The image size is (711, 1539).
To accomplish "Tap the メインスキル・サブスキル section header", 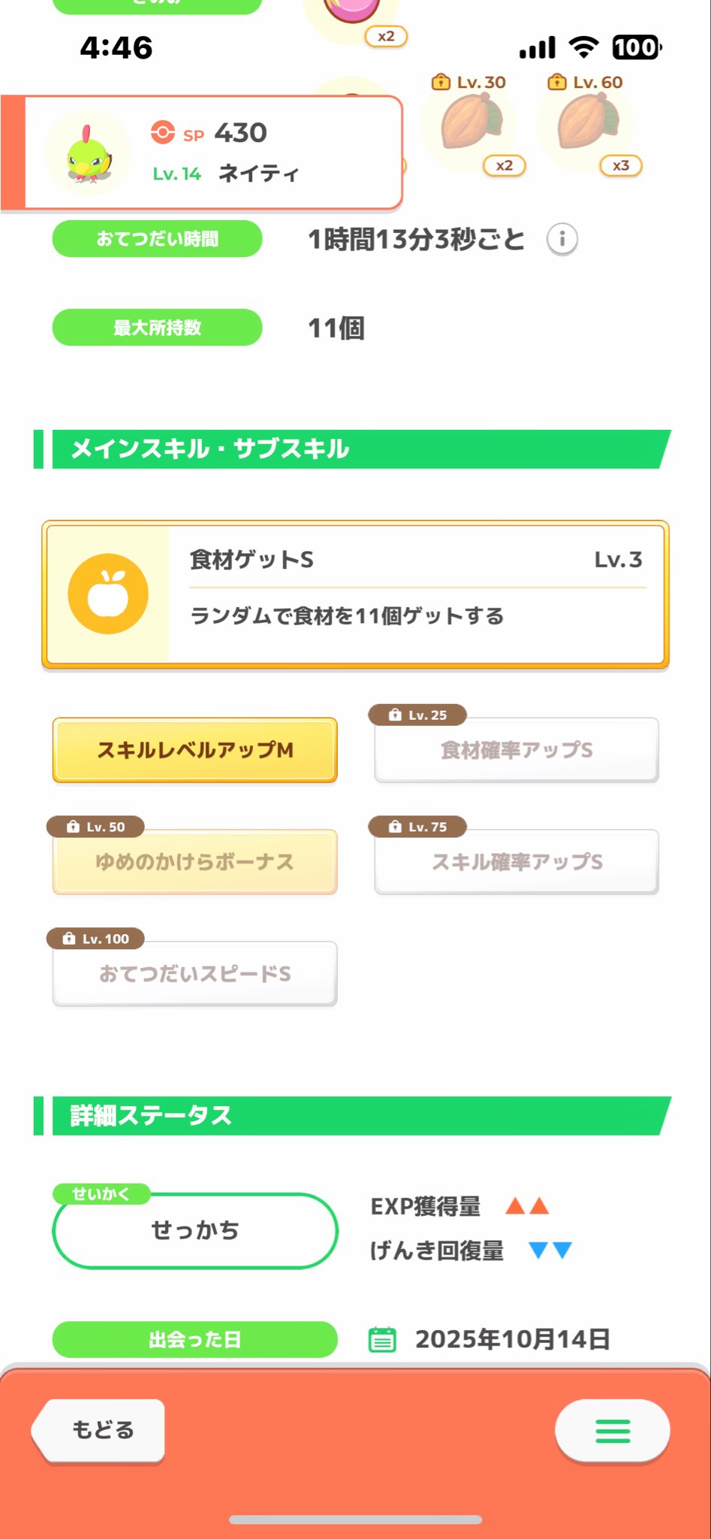I will click(353, 449).
